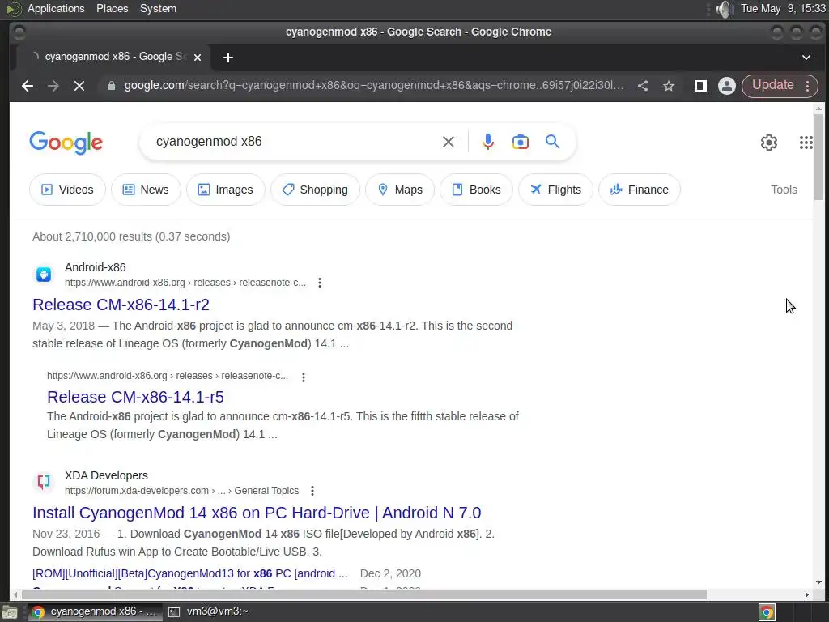
Task: Filter results by News
Action: click(146, 190)
